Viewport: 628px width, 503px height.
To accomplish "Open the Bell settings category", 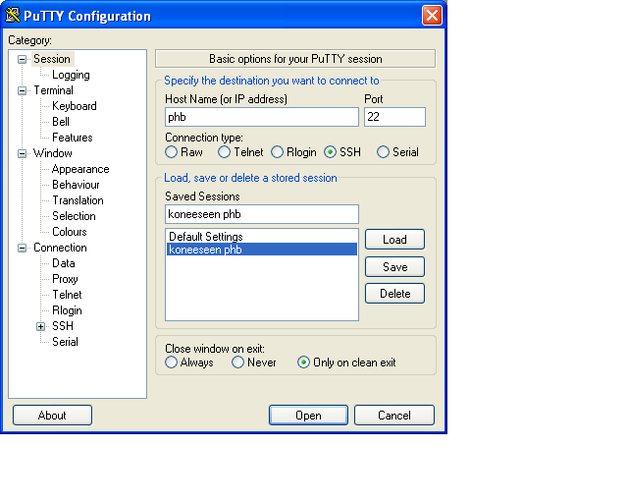I will [61, 122].
